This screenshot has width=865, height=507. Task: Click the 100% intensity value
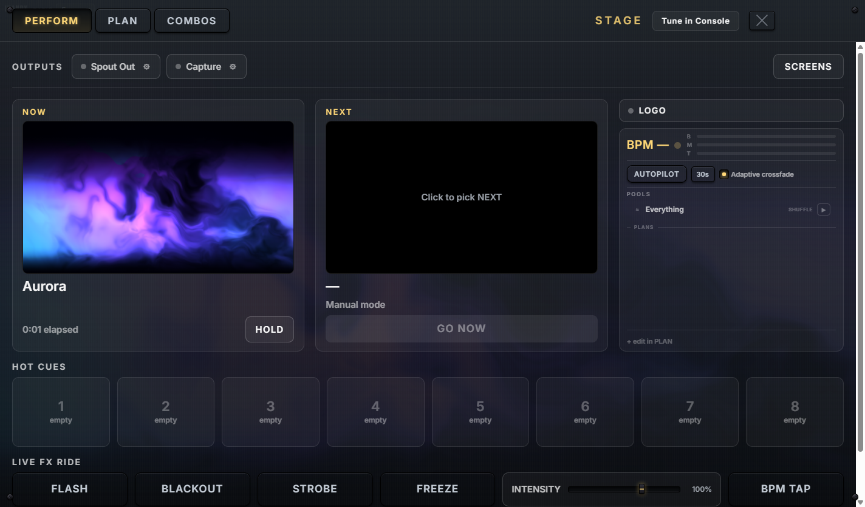click(702, 489)
